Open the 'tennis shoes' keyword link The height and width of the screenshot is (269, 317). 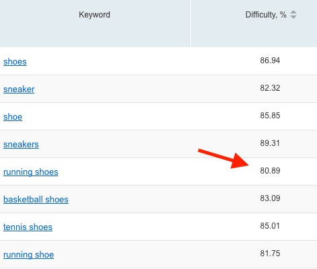[x=28, y=227]
